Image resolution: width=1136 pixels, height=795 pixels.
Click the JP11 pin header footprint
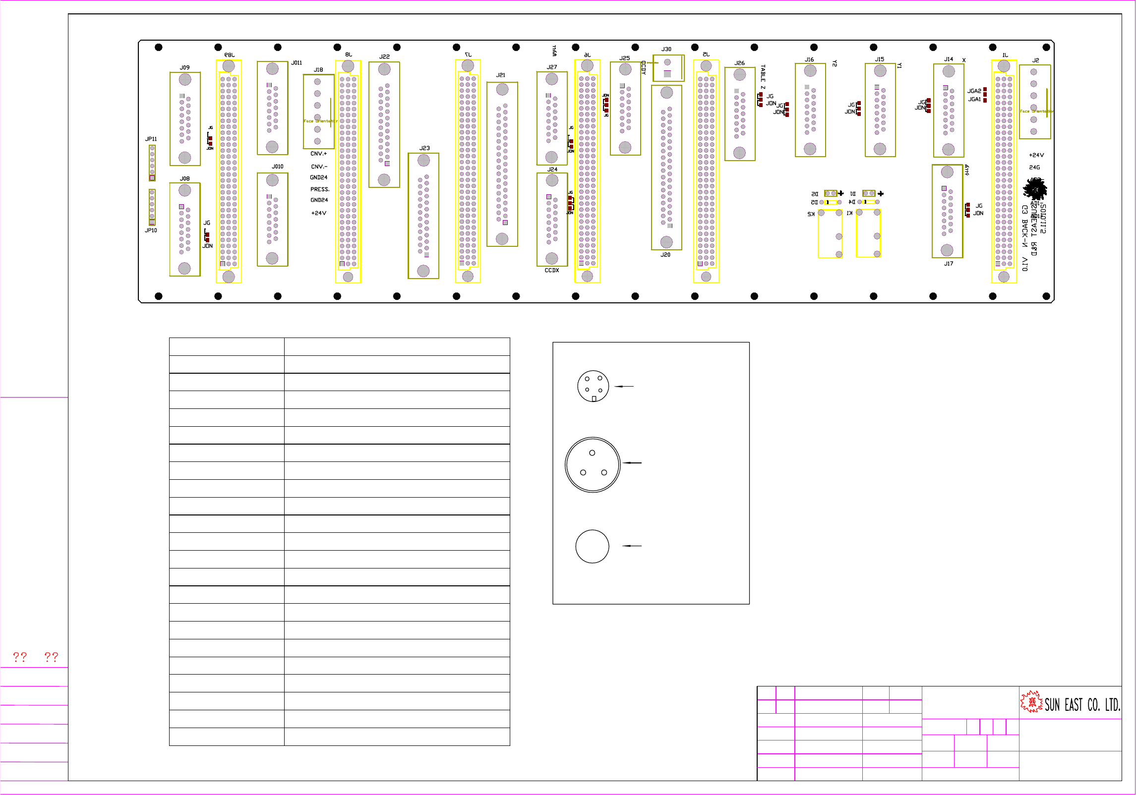point(152,163)
